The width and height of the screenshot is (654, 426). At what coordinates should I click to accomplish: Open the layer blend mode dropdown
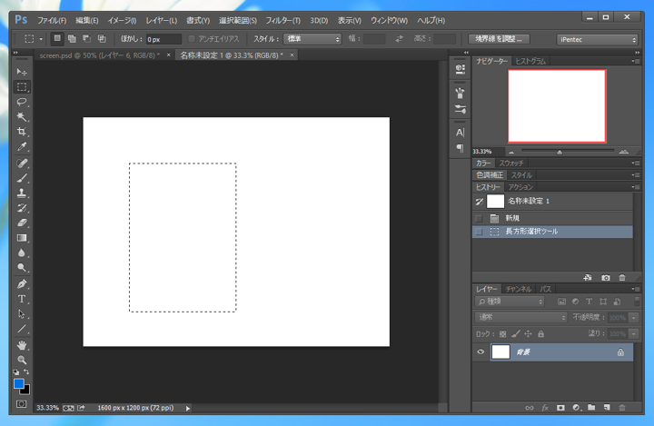pyautogui.click(x=521, y=318)
